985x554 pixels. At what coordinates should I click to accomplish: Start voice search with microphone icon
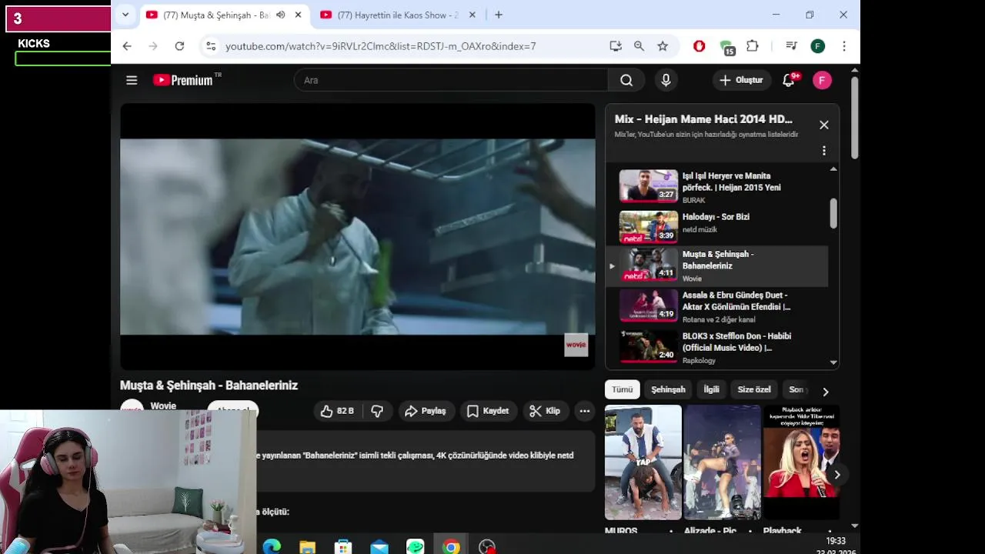[x=666, y=80]
